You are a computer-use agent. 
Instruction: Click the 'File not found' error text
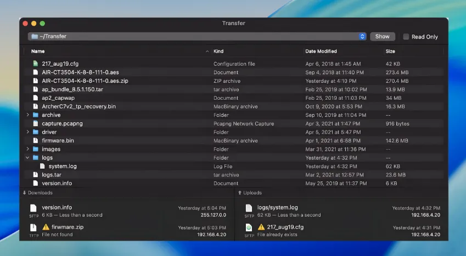click(57, 235)
